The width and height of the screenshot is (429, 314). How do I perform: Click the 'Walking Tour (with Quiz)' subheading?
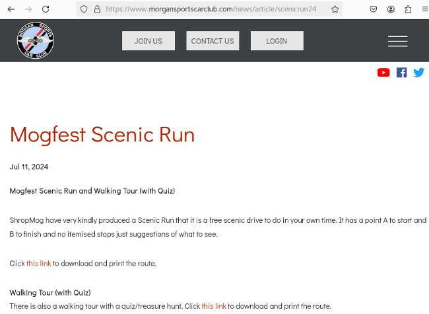[x=50, y=293]
